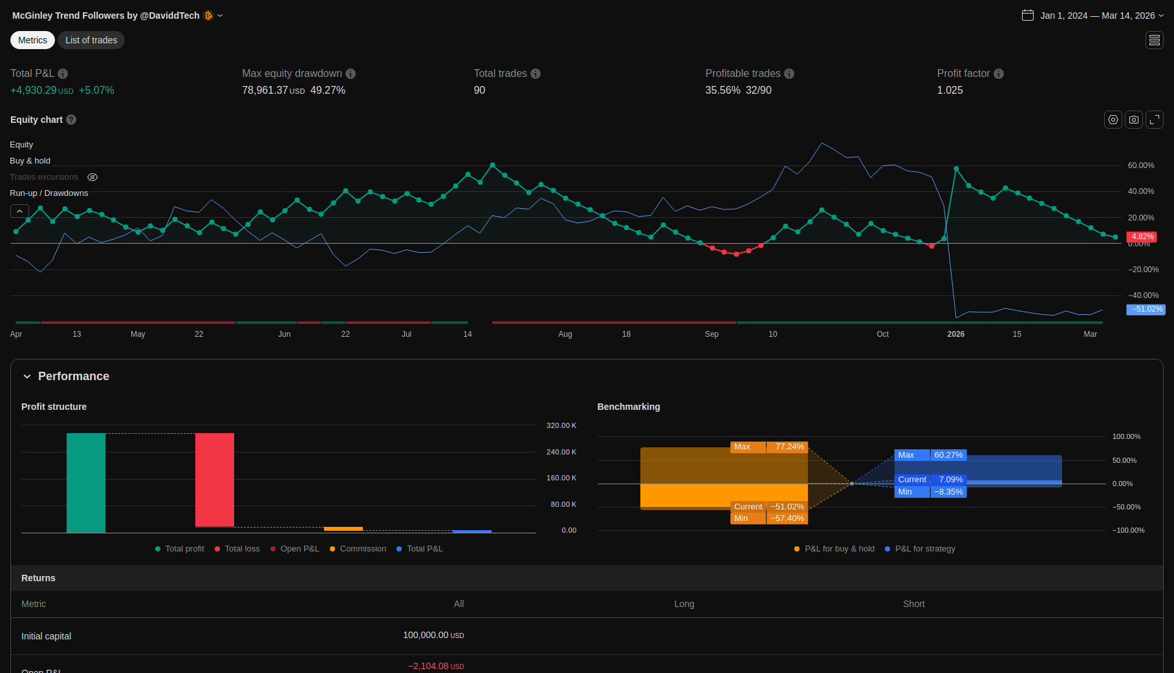Click the info icon beside Total P&L
The width and height of the screenshot is (1174, 673).
click(x=63, y=74)
